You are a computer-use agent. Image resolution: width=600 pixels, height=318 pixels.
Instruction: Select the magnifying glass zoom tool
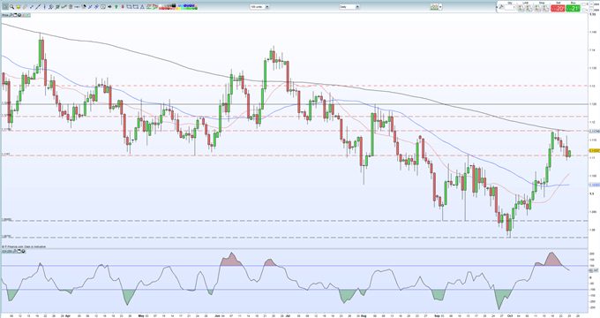point(11,6)
